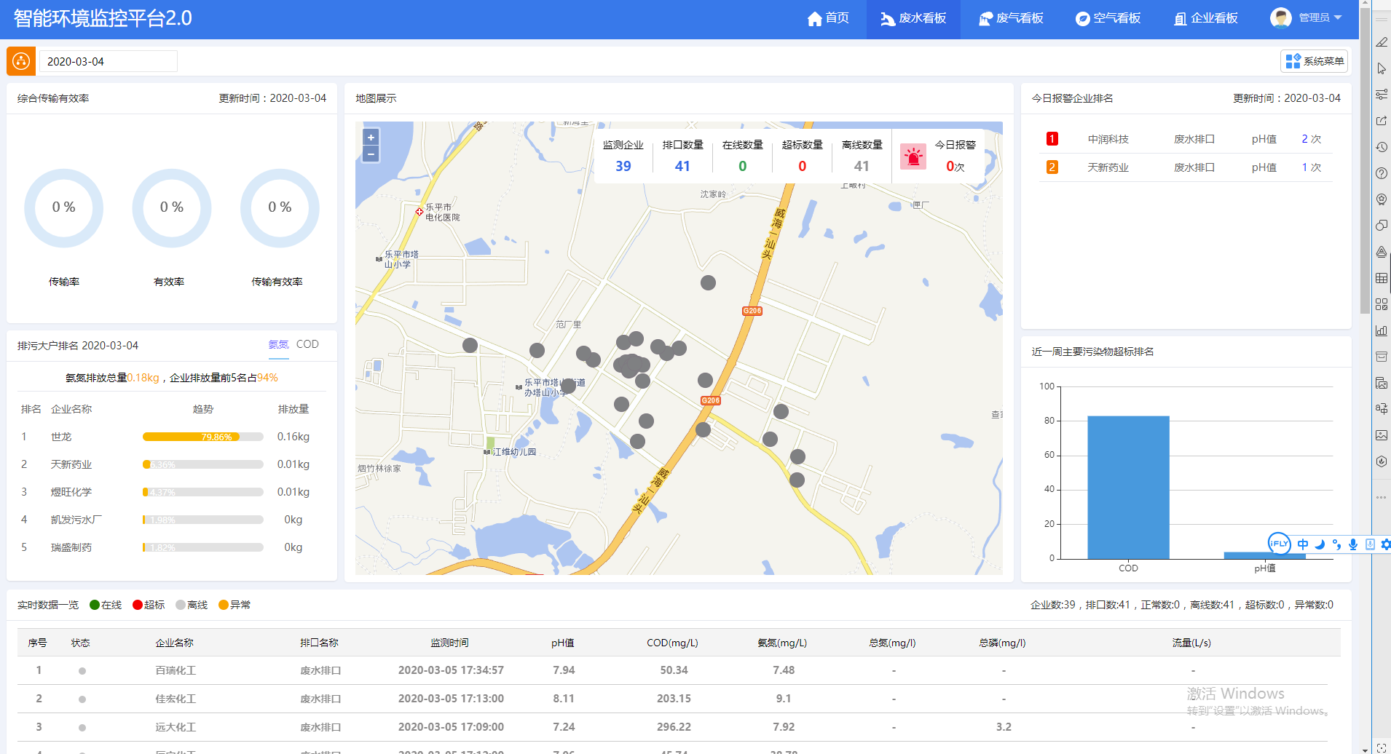Expand the sidebar three-dots more options
This screenshot has height=754, width=1391.
coord(1381,498)
